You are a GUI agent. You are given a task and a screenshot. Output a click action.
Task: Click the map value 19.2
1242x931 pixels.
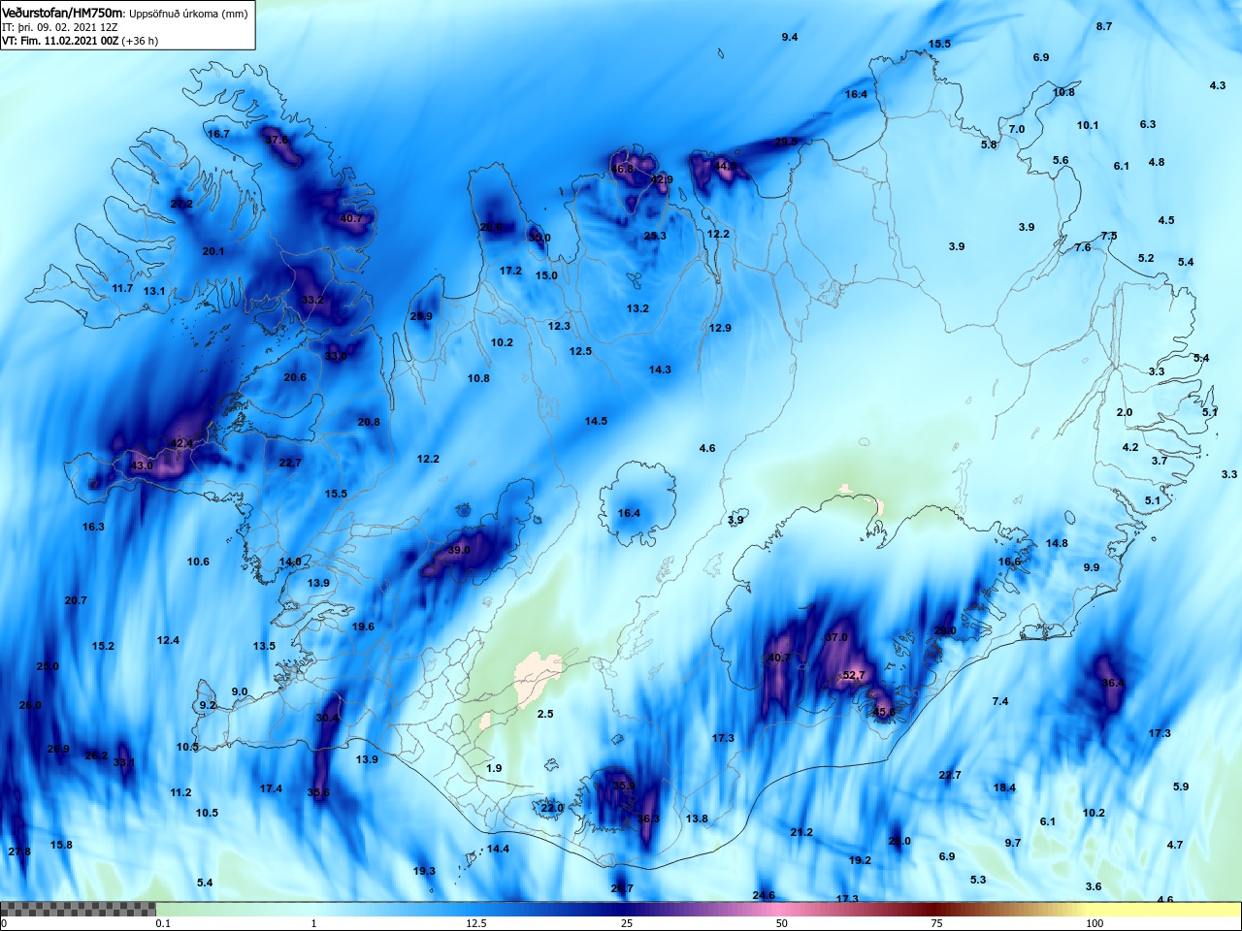pos(860,860)
